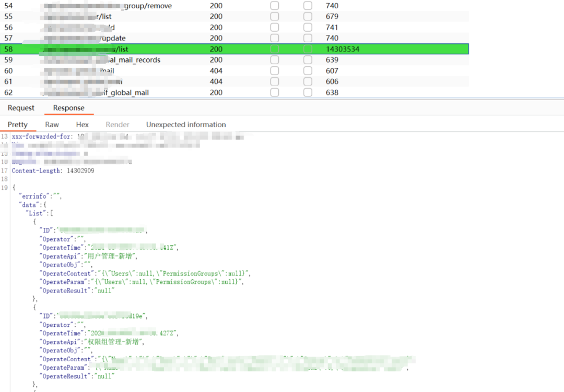Click the 404 status in row 60

point(216,71)
